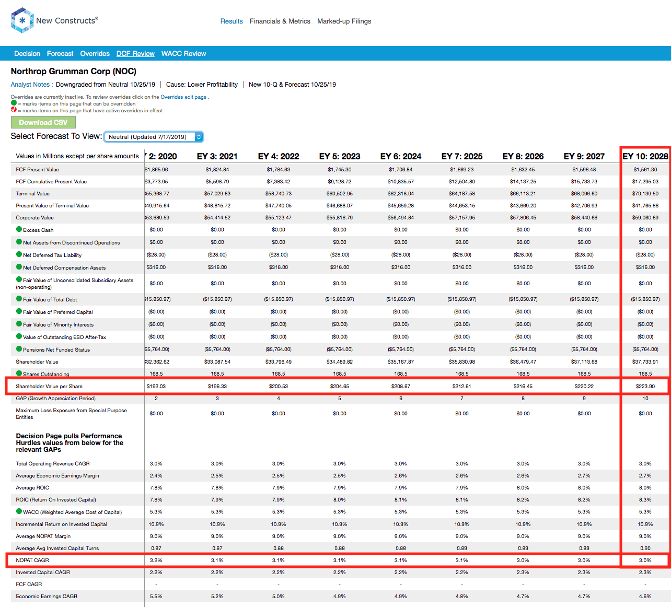The height and width of the screenshot is (607, 671).
Task: Open the Select Forecast To View dropdown
Action: click(154, 137)
